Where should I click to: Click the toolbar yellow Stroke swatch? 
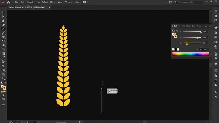(x=4, y=88)
